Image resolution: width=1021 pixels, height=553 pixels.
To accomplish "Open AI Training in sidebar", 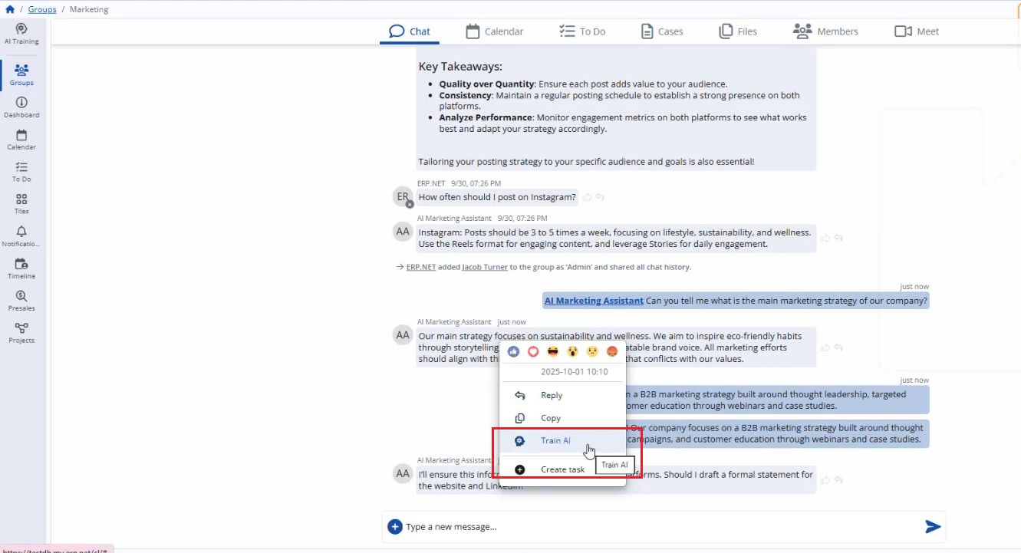I will (21, 34).
